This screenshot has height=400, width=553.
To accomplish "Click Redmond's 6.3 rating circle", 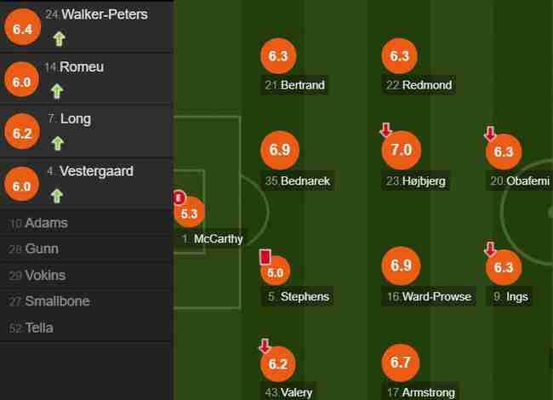I will coord(399,55).
